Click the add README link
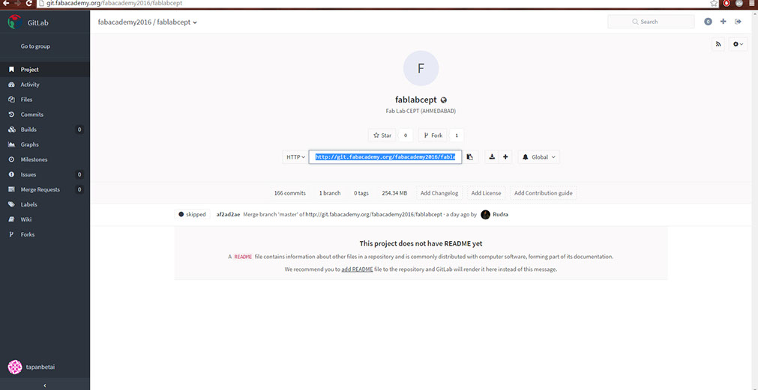 pyautogui.click(x=357, y=269)
